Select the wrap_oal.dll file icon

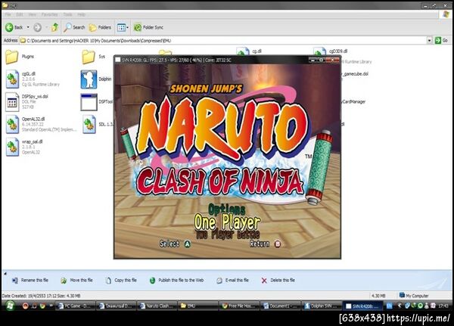(x=12, y=147)
